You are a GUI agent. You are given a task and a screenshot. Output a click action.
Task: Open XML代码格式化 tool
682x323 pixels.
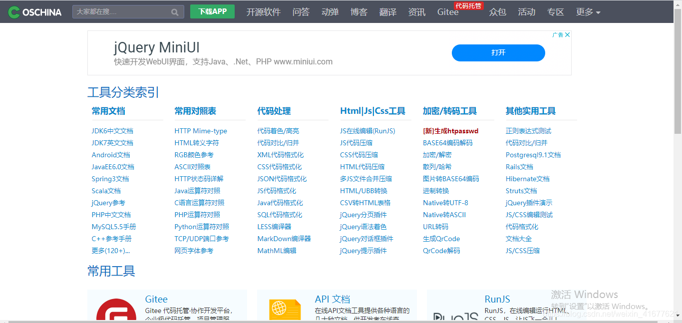280,155
